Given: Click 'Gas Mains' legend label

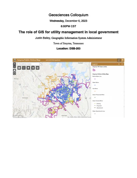Looking at the screenshot, I should click(95, 88).
